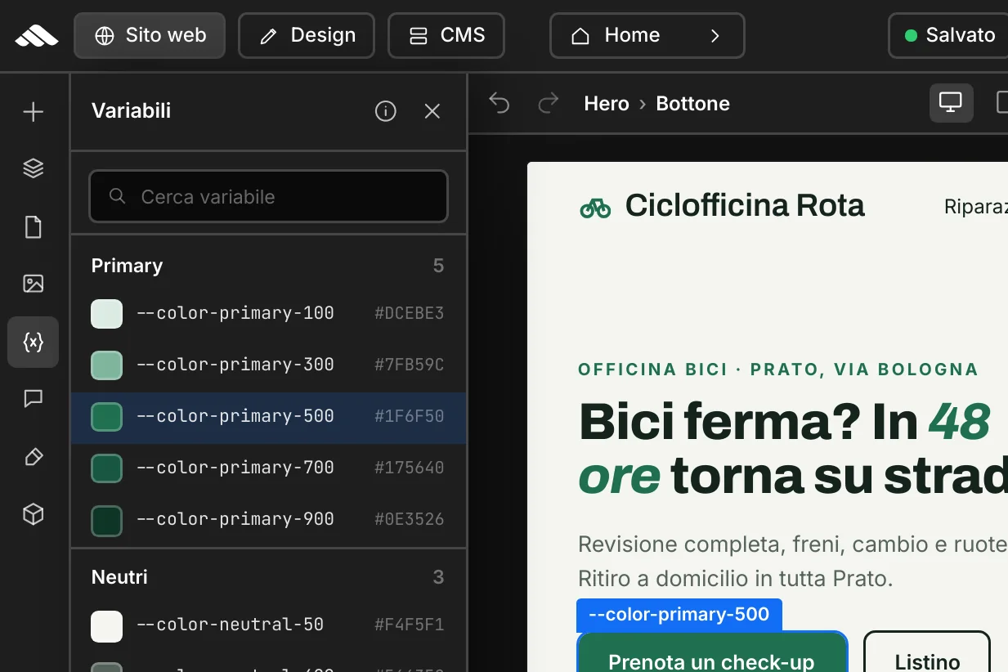Click the Cerca variabile search field
This screenshot has height=672, width=1008.
click(268, 196)
